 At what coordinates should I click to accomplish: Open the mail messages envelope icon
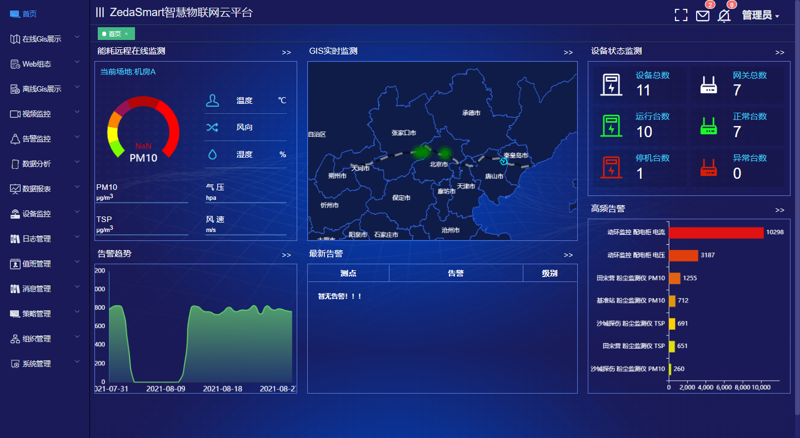tap(703, 16)
